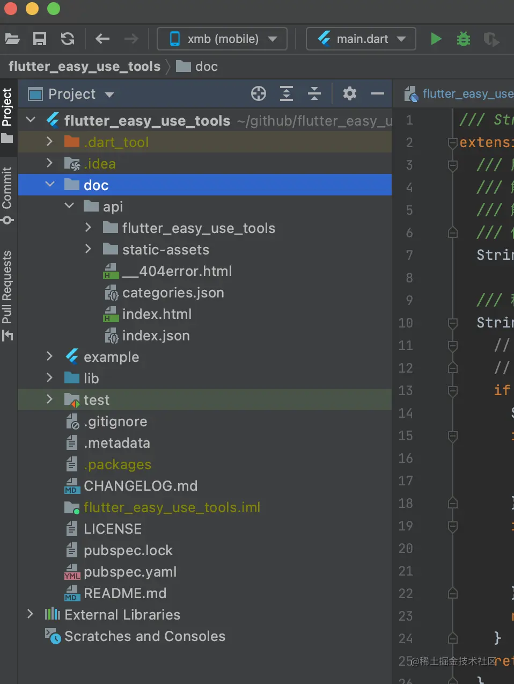Open the Pull Requests side tab
This screenshot has width=514, height=684.
[x=8, y=295]
